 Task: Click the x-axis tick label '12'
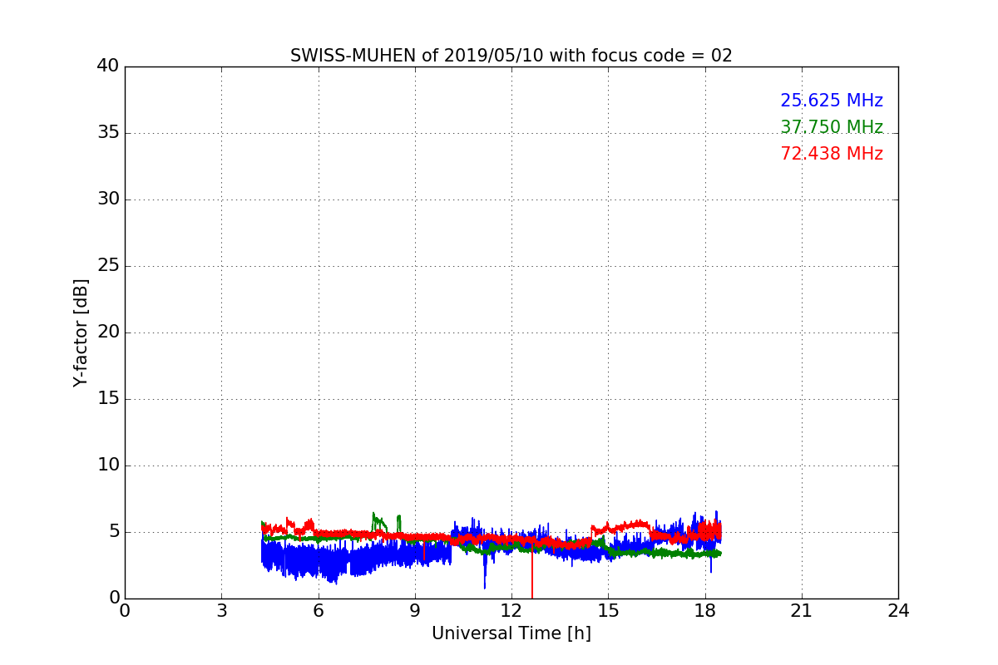(x=511, y=611)
